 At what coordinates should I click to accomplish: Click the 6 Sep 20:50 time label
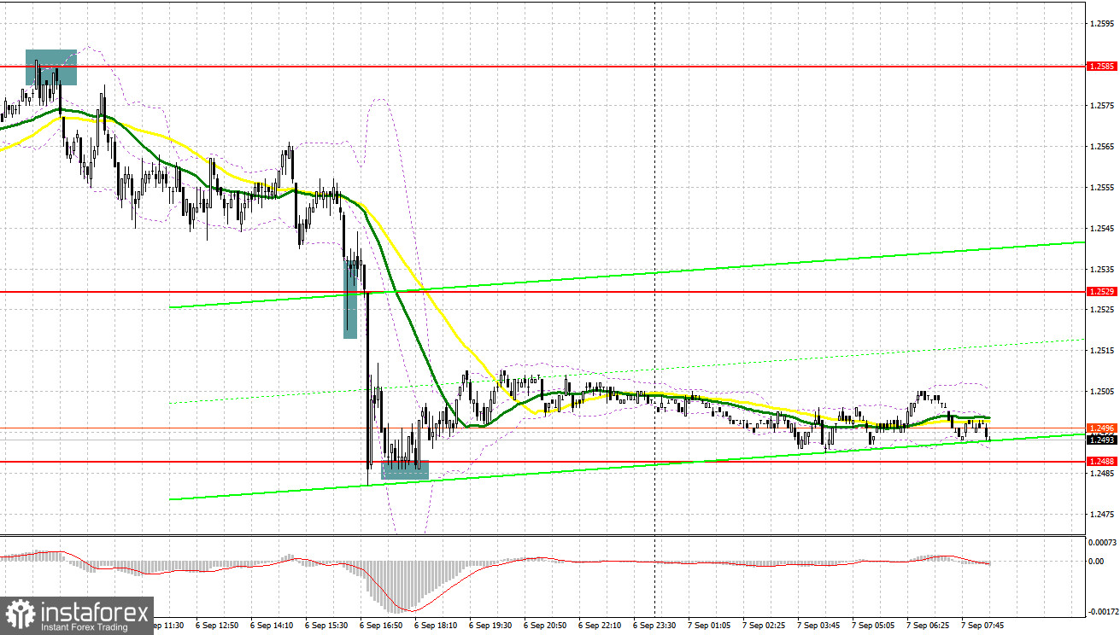click(544, 625)
